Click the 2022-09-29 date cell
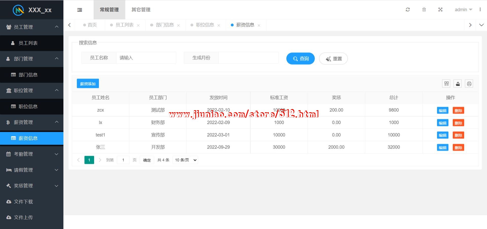Screen dimensions: 487x229 218,147
